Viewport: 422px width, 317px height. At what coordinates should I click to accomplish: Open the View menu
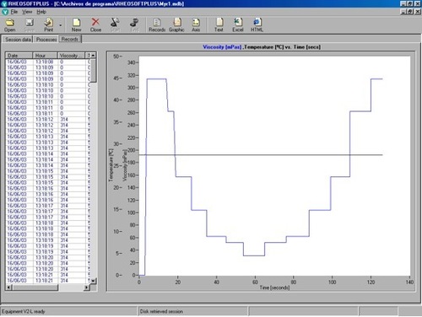(27, 12)
